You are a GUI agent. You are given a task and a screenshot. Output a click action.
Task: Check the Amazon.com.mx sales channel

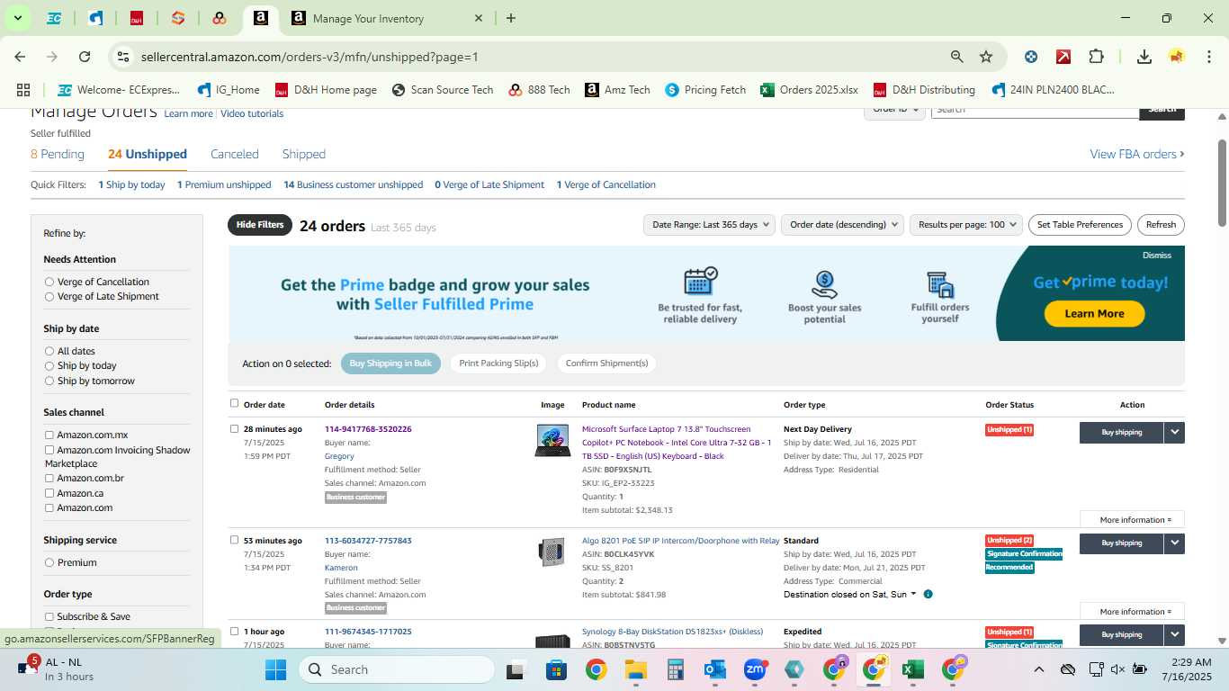[49, 435]
